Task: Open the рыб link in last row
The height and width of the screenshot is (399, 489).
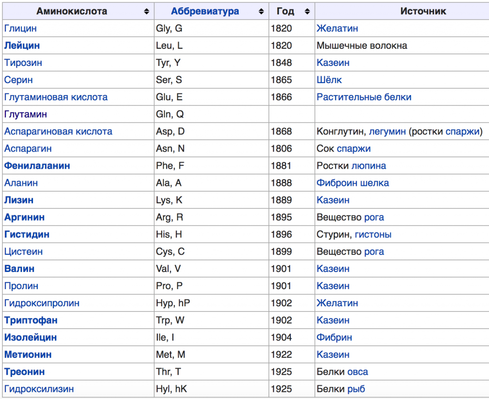Action: [356, 388]
